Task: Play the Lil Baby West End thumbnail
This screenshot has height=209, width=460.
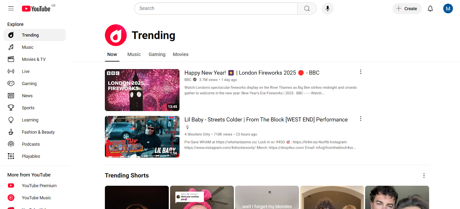Action: tap(142, 137)
